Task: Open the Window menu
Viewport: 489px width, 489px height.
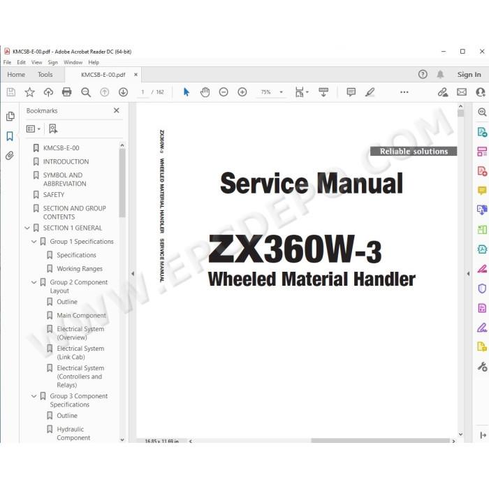Action: [x=73, y=62]
